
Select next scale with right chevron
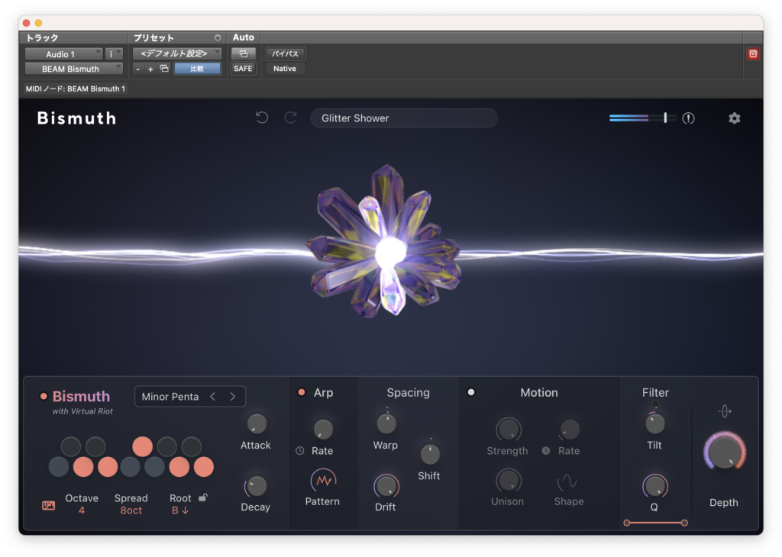(x=232, y=397)
